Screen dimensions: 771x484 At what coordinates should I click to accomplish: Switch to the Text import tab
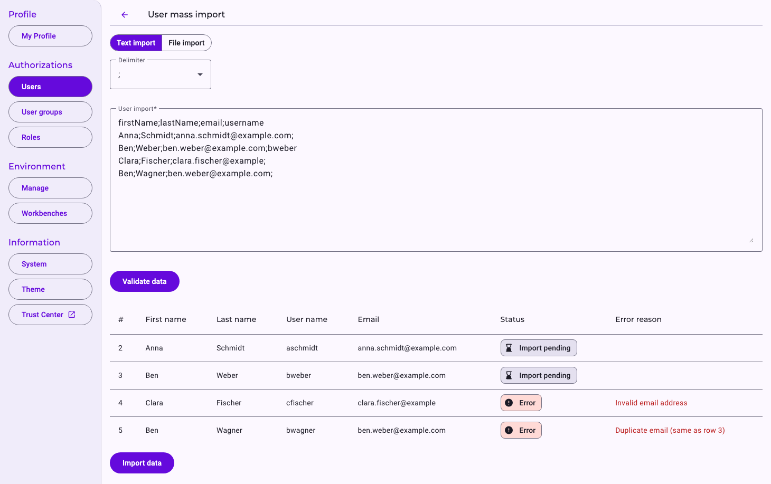point(136,43)
